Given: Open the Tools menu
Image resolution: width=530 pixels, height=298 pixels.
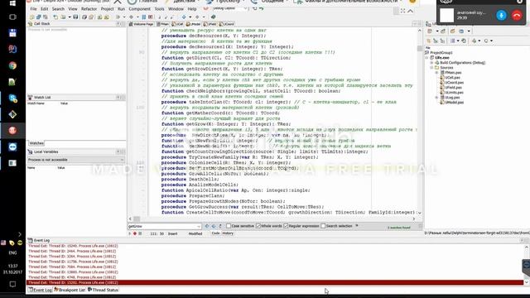Looking at the screenshot, I should coord(159,9).
